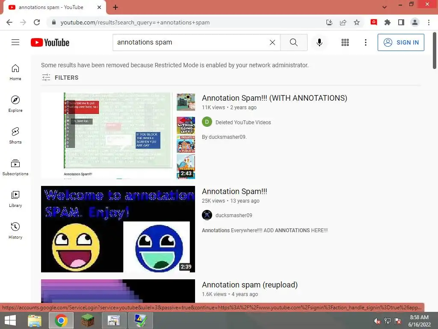Open Explore in the sidebar
438x329 pixels.
point(15,104)
